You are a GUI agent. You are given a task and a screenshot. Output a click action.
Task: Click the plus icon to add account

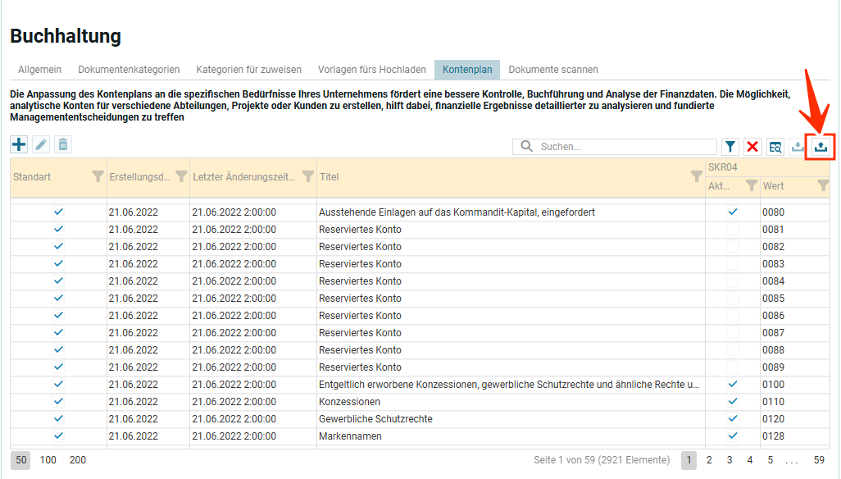(19, 144)
